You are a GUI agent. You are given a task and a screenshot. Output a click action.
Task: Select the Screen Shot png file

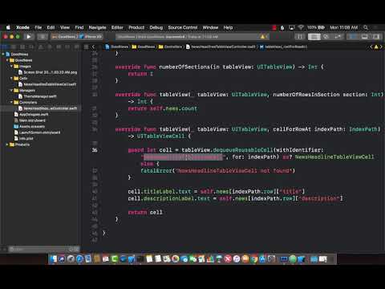(47, 72)
